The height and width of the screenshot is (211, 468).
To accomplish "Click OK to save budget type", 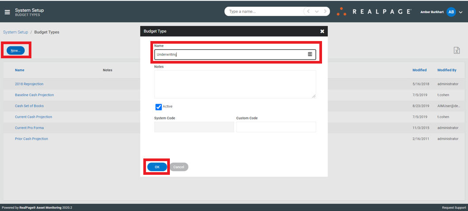I will point(157,167).
